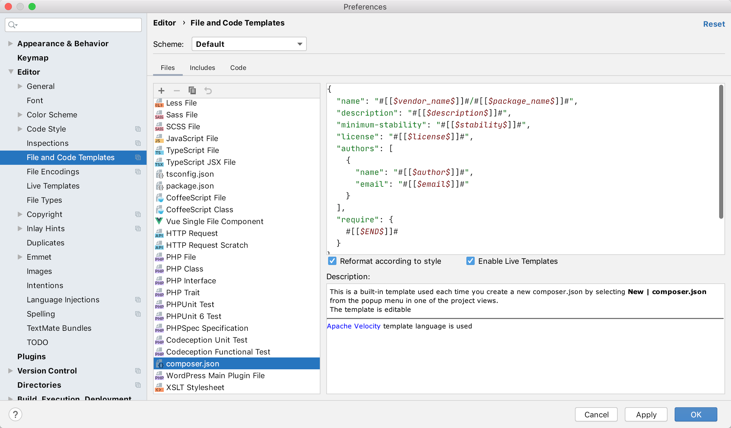
Task: Click the reset template icon
Action: tap(208, 90)
